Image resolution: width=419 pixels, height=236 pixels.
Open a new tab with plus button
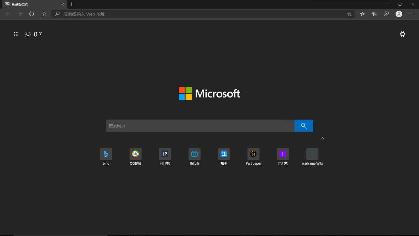tap(72, 4)
